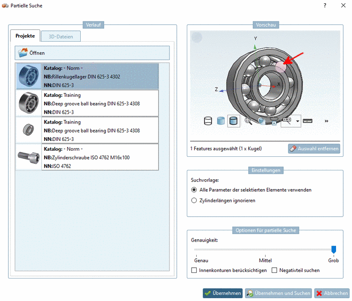This screenshot has height=301, width=352.
Task: Close the Partielle Suche dialog
Action: [x=343, y=5]
